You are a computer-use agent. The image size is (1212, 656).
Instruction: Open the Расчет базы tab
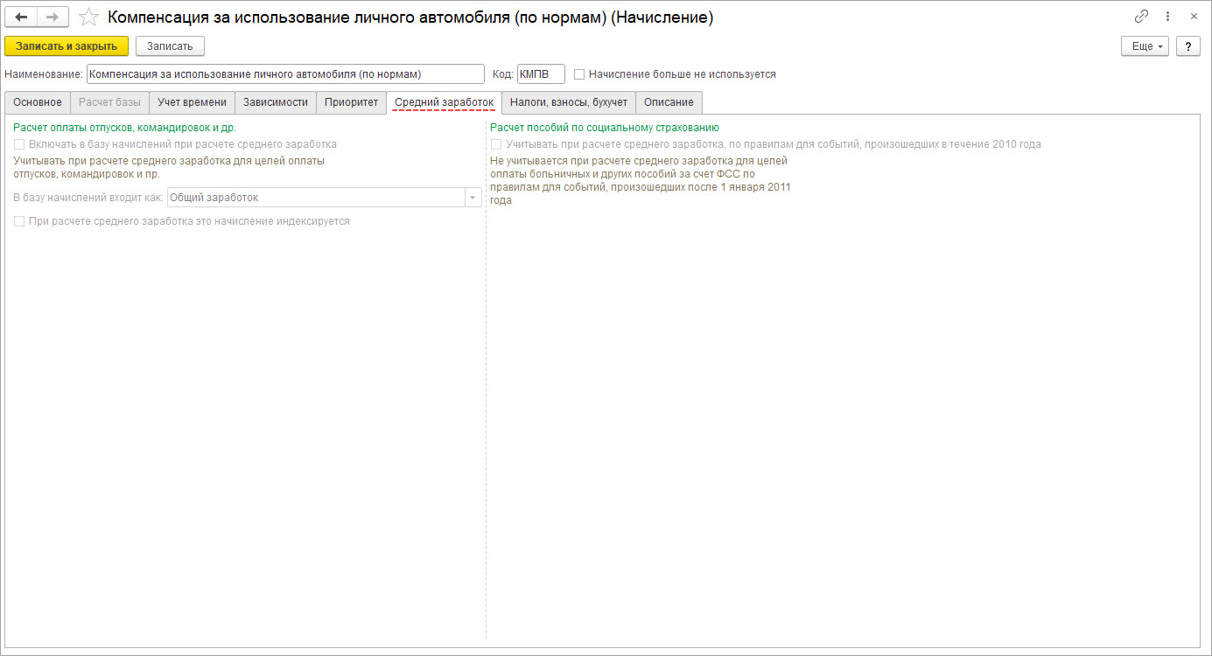click(109, 102)
